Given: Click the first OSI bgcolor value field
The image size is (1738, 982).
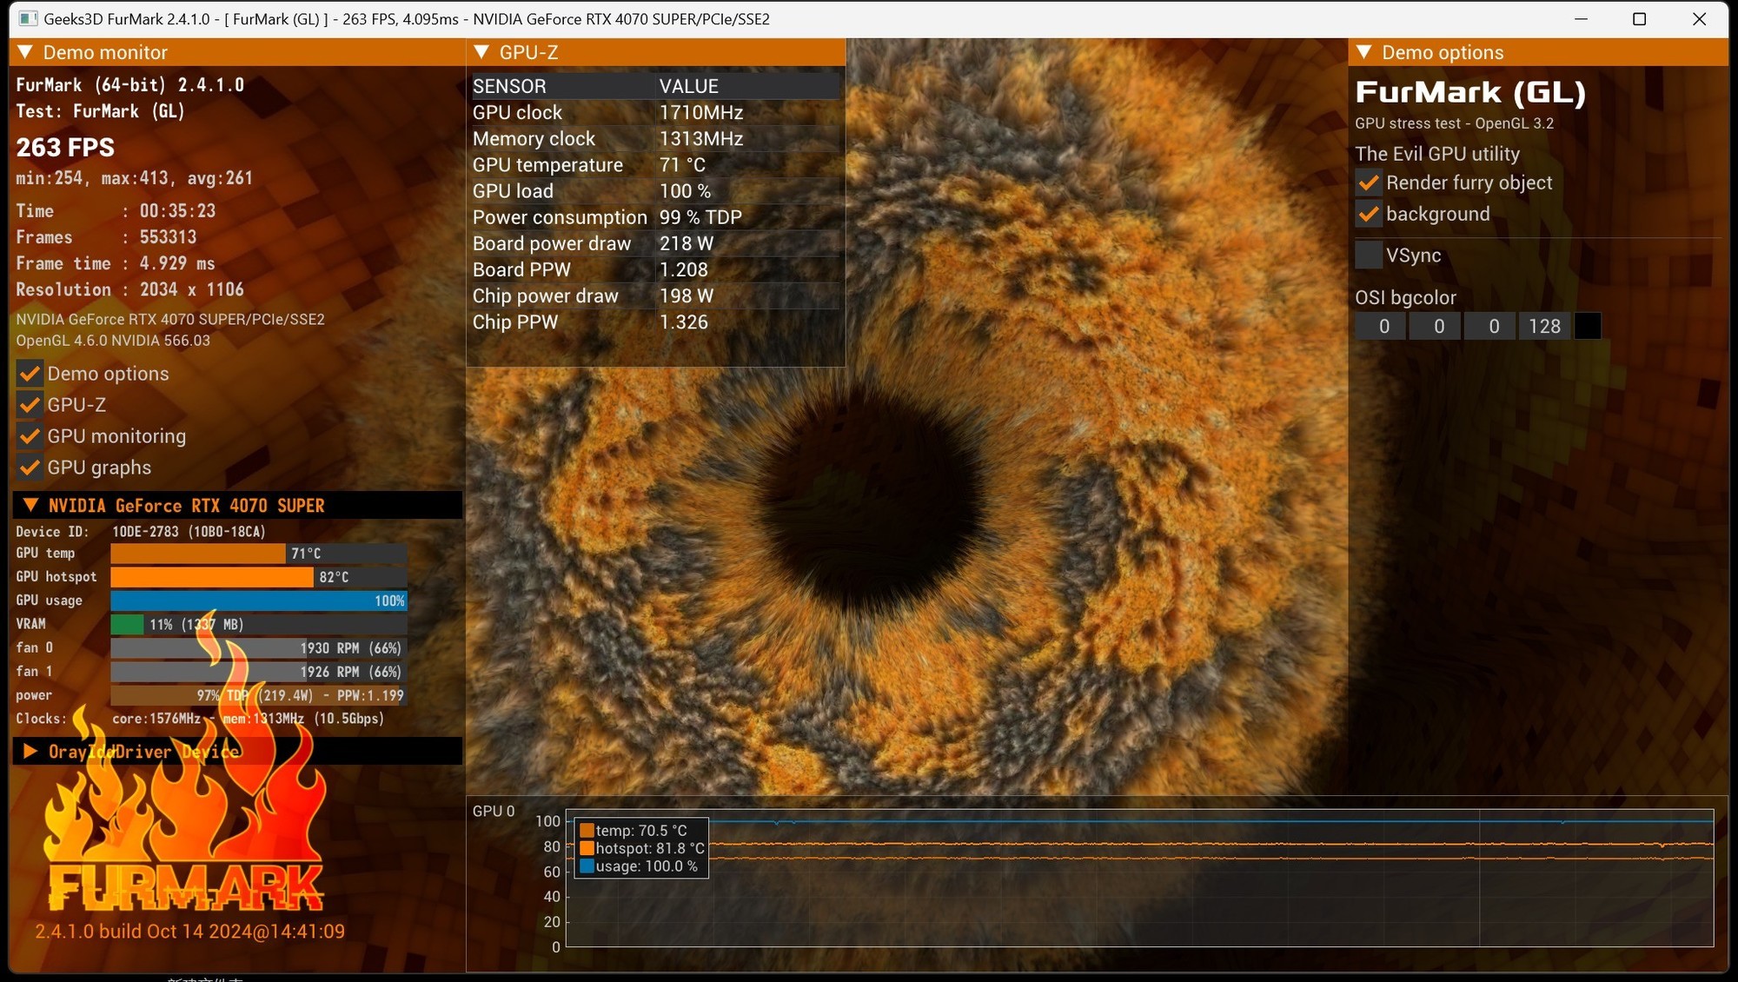Looking at the screenshot, I should pyautogui.click(x=1380, y=326).
